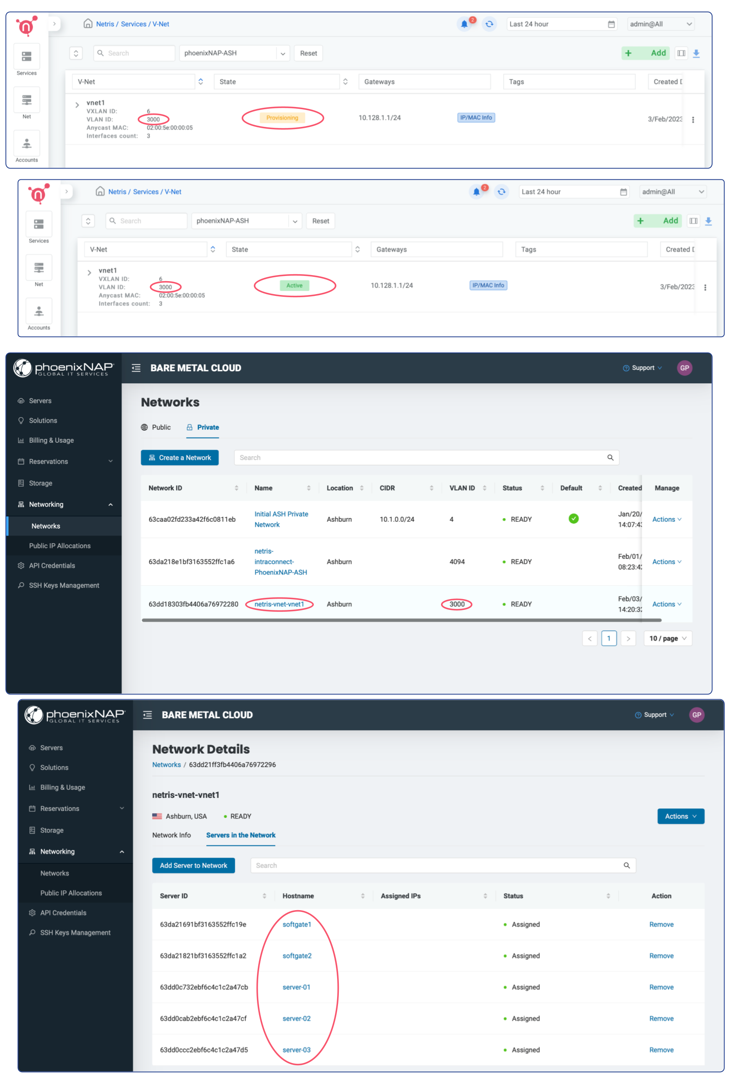The width and height of the screenshot is (731, 1083).
Task: Click the yellow Provisioning state badge
Action: pyautogui.click(x=282, y=118)
